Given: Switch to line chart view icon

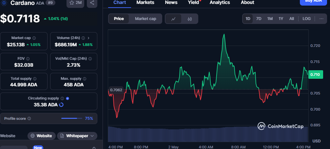Looking at the screenshot, I should (173, 19).
